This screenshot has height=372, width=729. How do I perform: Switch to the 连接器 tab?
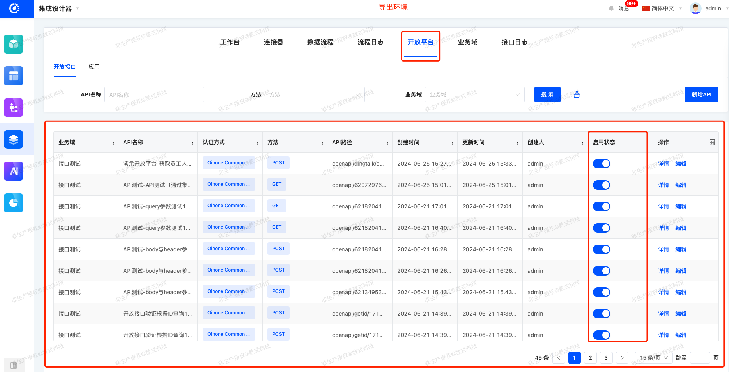pyautogui.click(x=274, y=42)
